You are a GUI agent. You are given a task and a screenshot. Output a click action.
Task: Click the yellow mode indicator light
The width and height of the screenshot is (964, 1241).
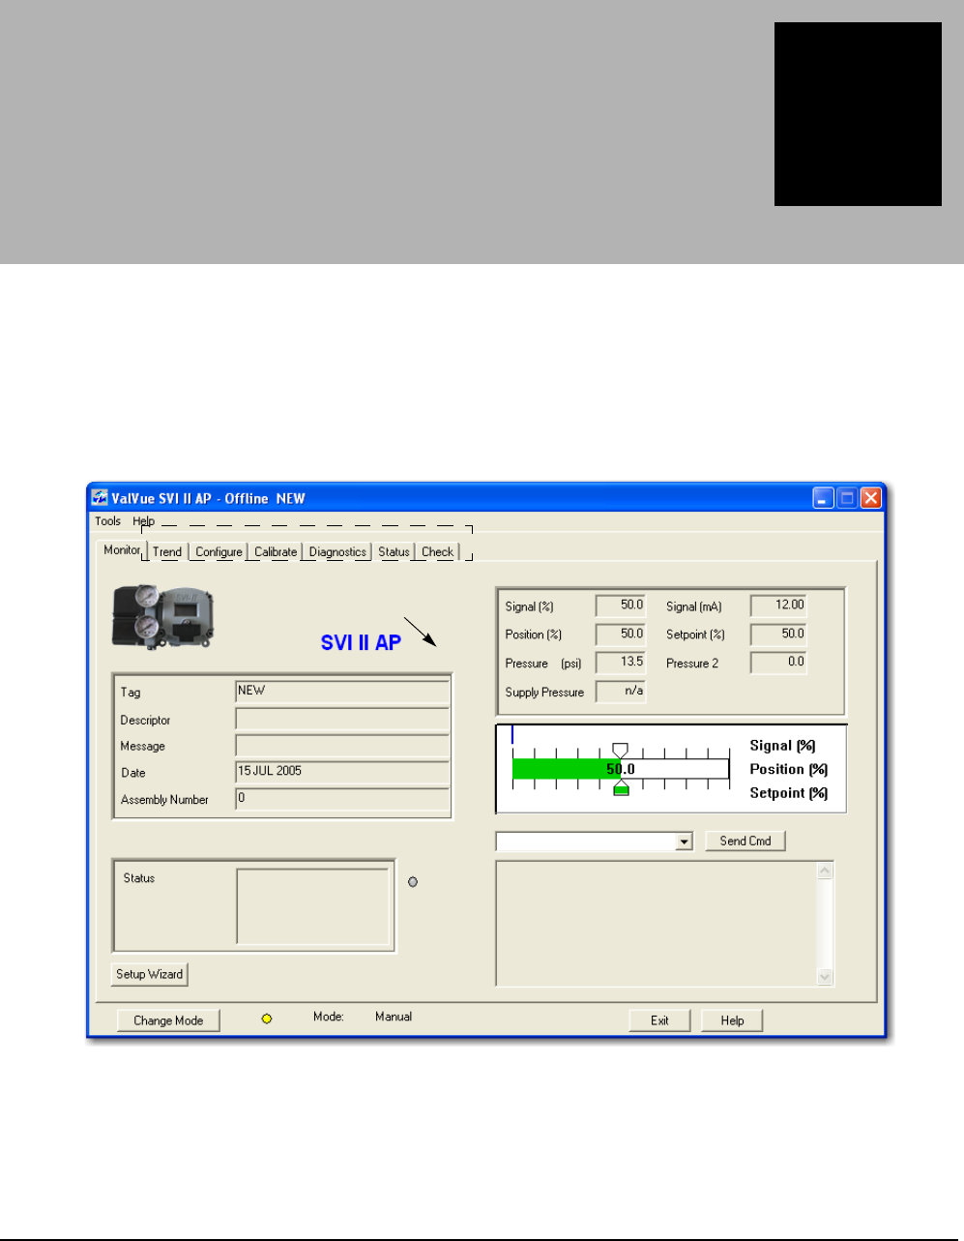point(267,1019)
